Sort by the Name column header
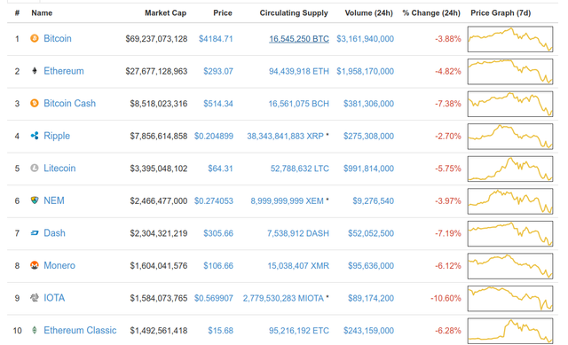 [x=42, y=13]
